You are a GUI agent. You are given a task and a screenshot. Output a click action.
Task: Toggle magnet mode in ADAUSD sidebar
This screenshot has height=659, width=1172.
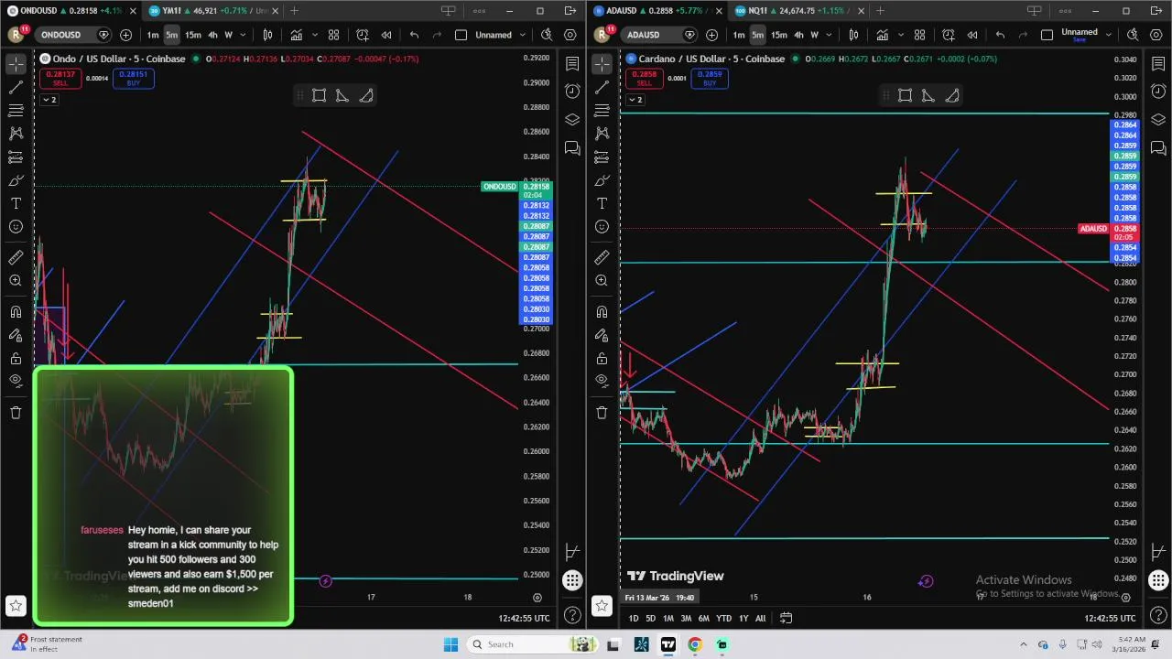pyautogui.click(x=602, y=312)
